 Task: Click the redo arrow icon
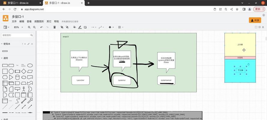pyautogui.click(x=47, y=27)
